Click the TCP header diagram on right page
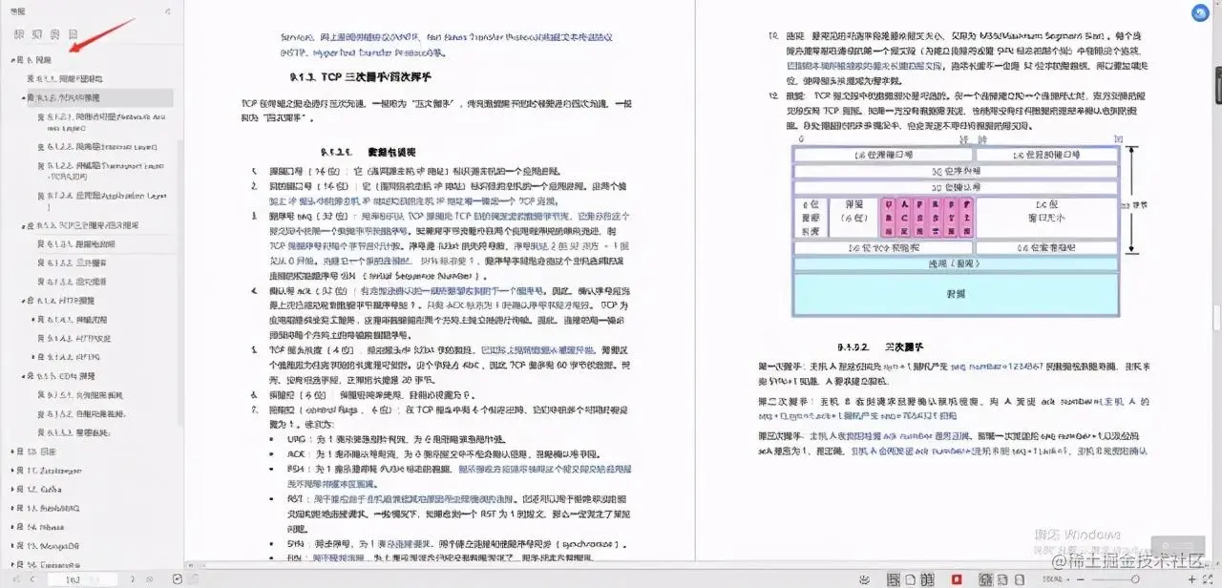The height and width of the screenshot is (588, 1222). coord(955,230)
